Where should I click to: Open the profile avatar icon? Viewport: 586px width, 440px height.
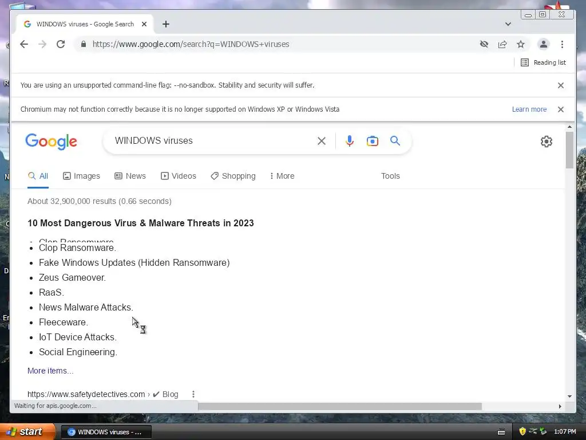click(x=544, y=44)
